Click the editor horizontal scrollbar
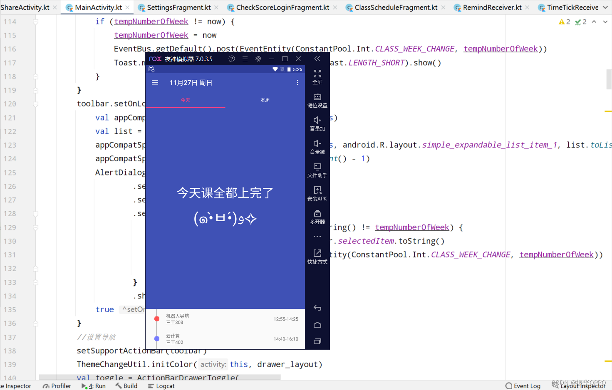The height and width of the screenshot is (390, 612). tap(160, 377)
